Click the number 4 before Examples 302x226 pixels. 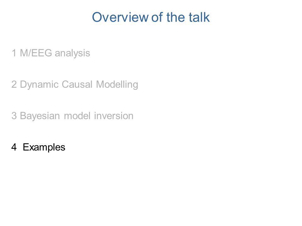click(14, 147)
